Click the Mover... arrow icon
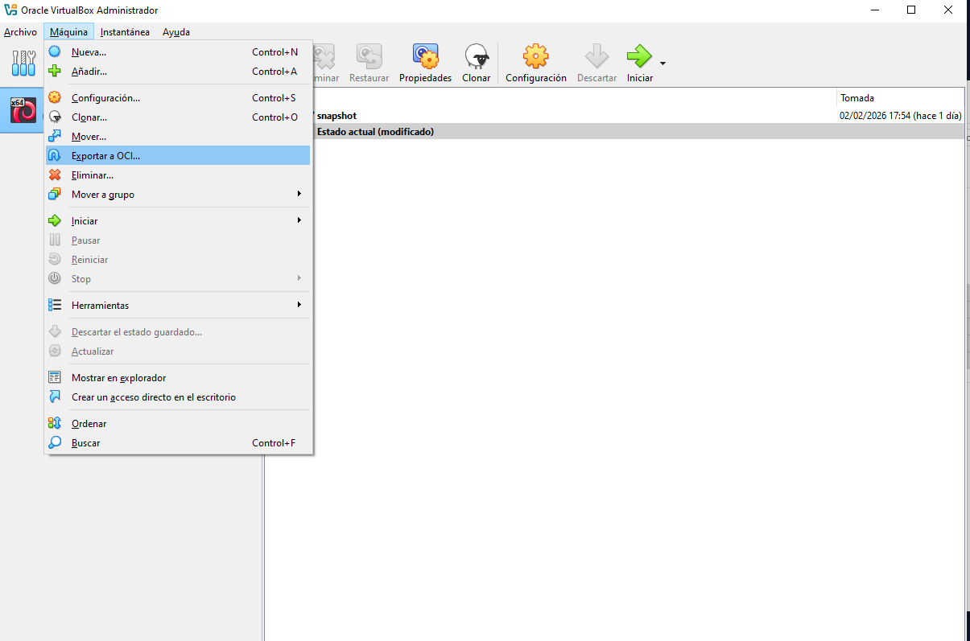970x641 pixels. (x=55, y=136)
